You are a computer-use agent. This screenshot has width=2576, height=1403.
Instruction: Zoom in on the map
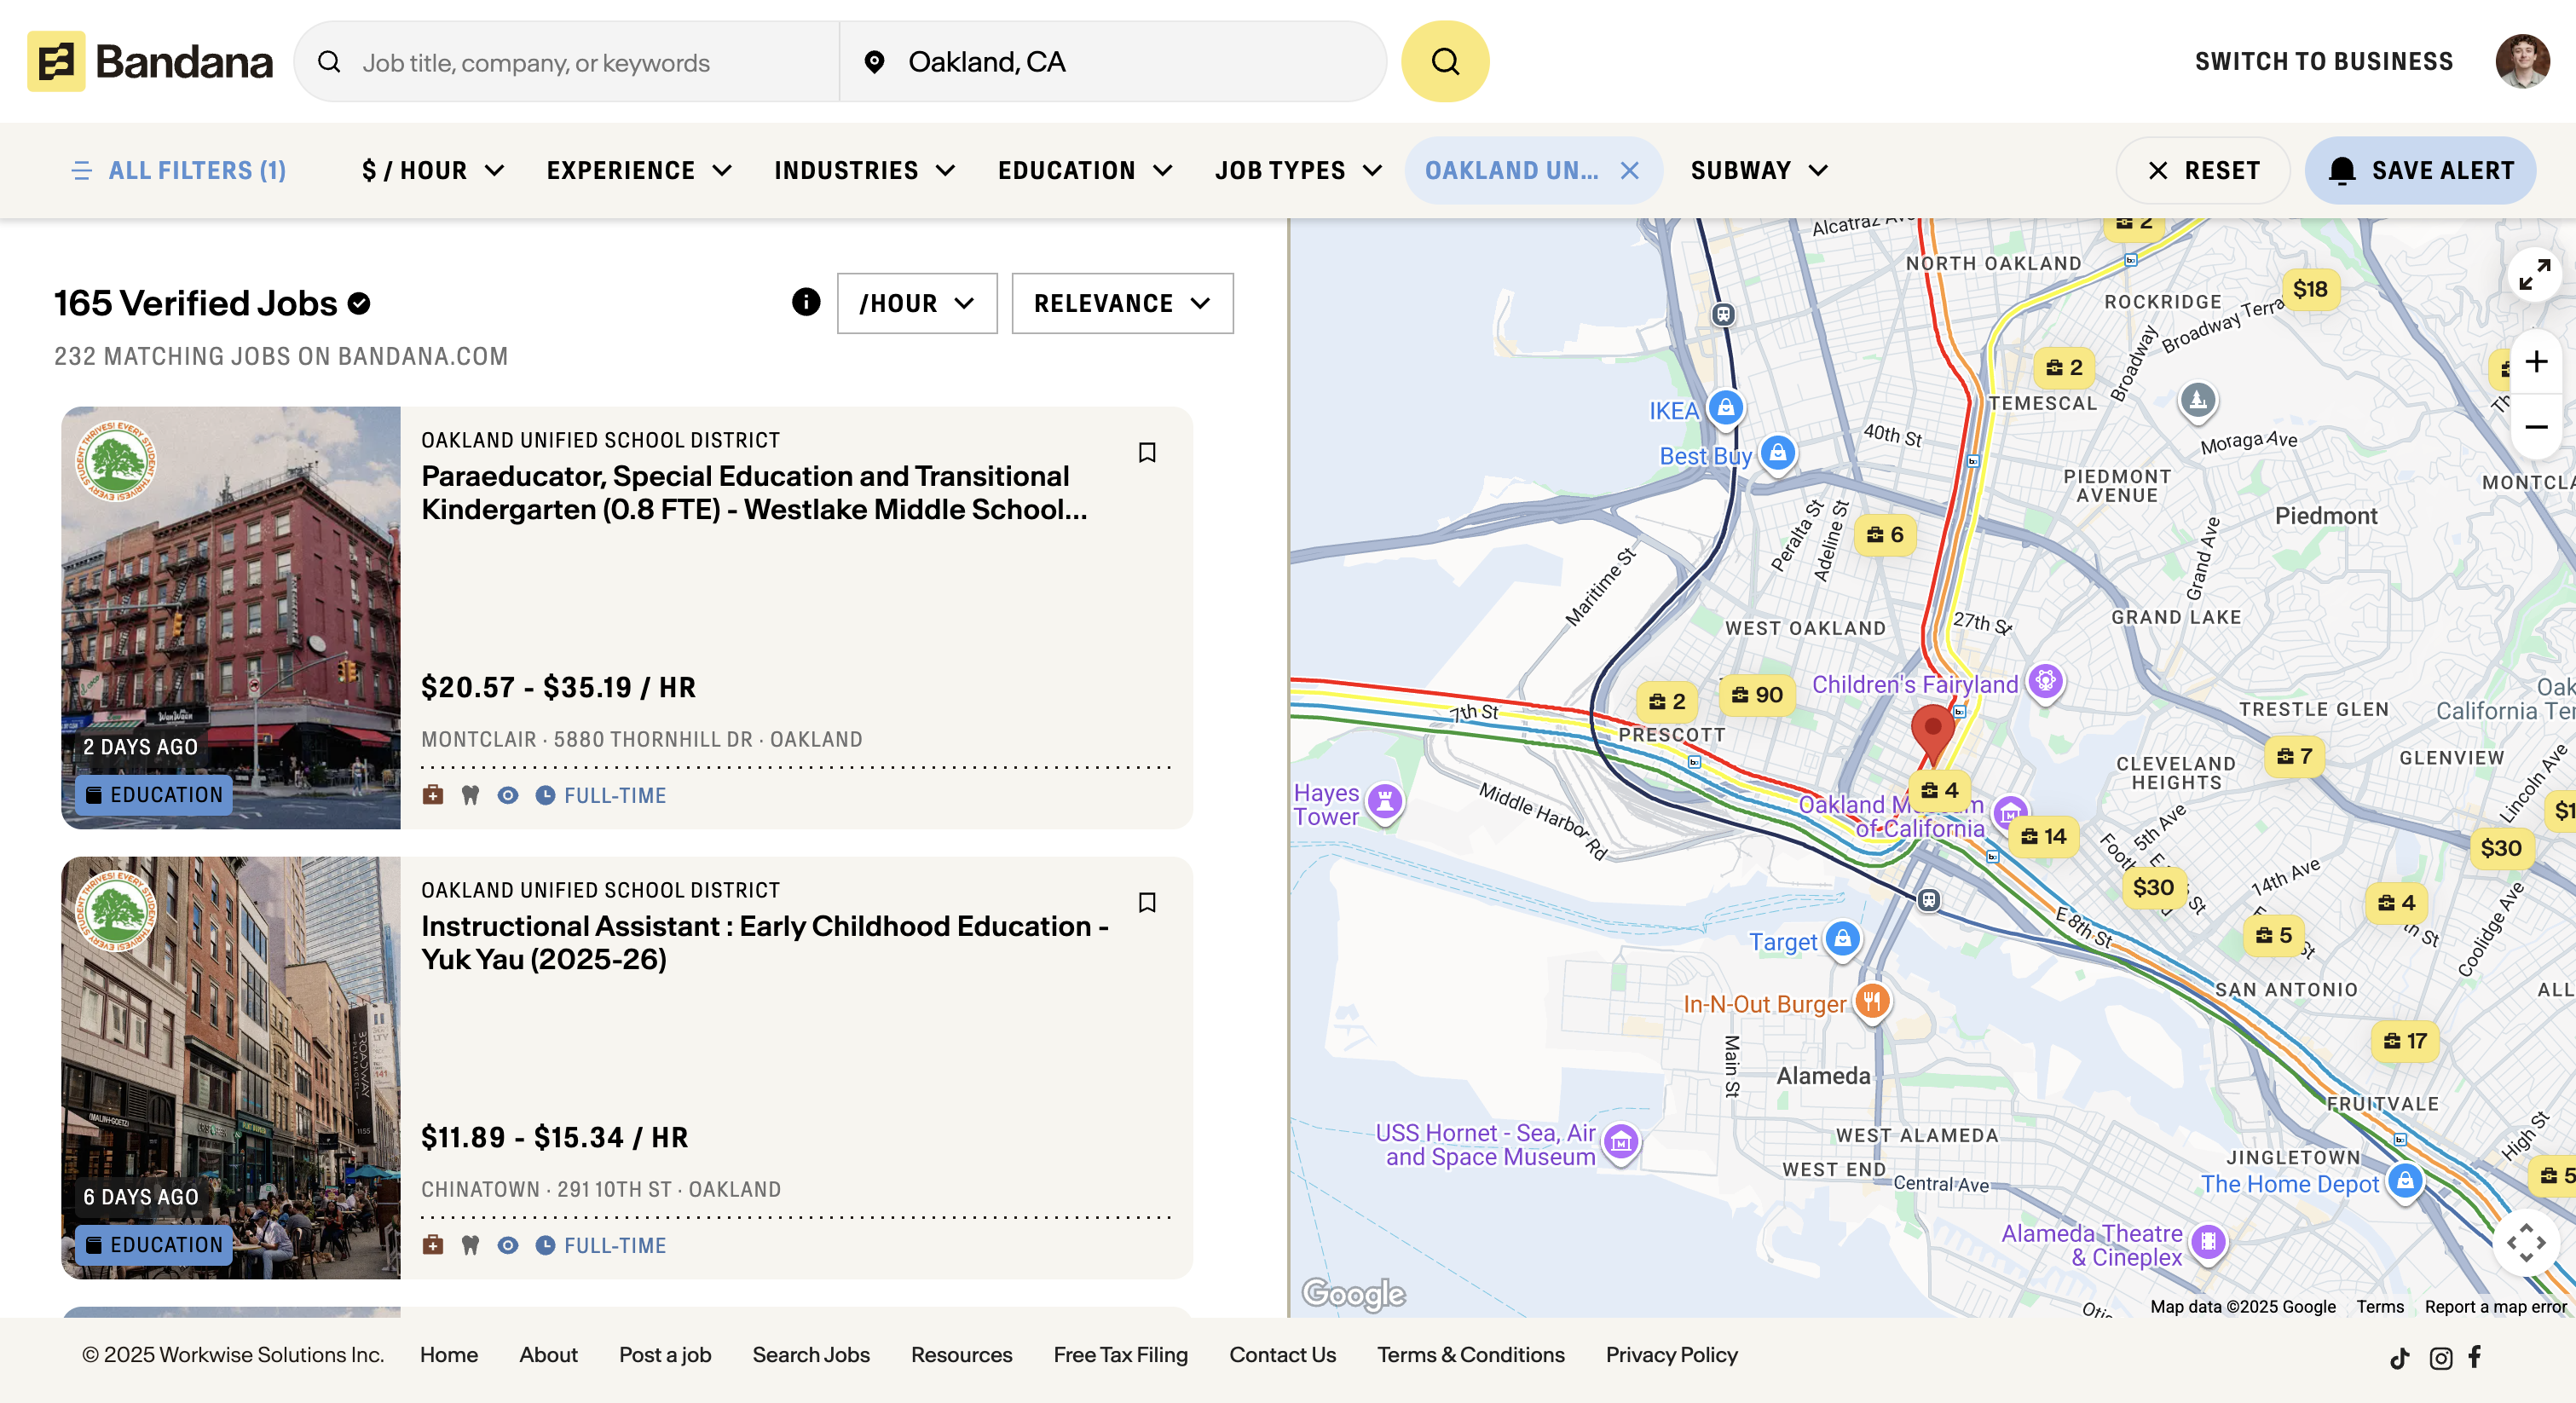[x=2535, y=362]
